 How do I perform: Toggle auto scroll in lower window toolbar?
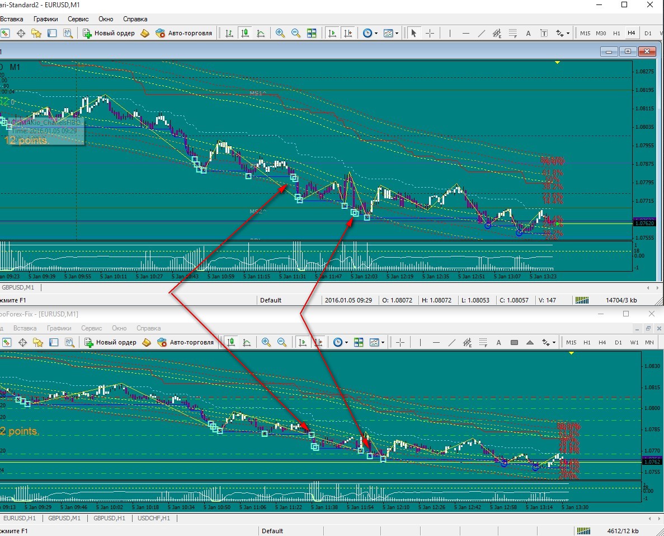point(303,342)
